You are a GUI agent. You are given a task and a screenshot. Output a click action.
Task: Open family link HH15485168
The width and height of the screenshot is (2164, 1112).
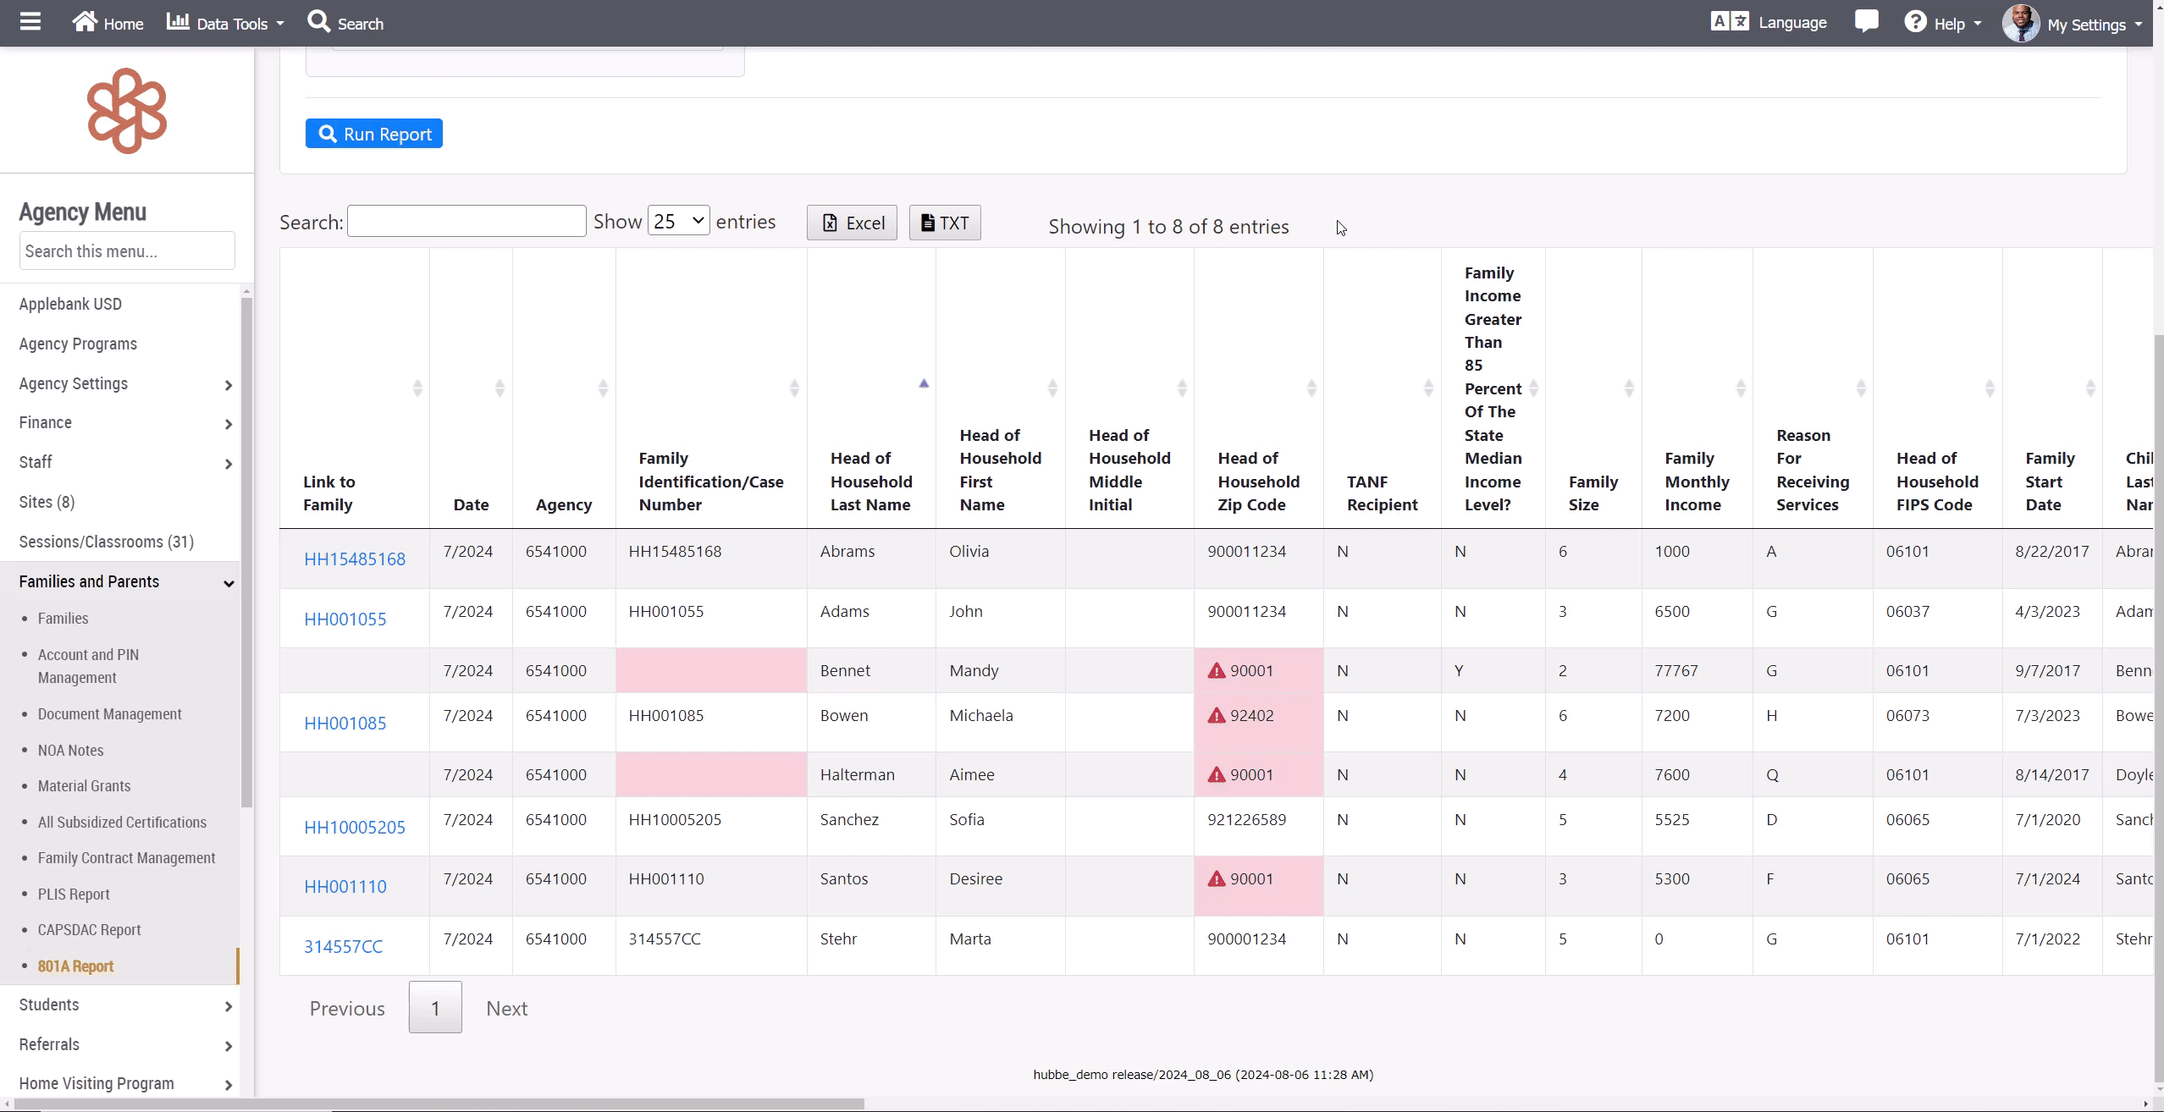(x=354, y=559)
